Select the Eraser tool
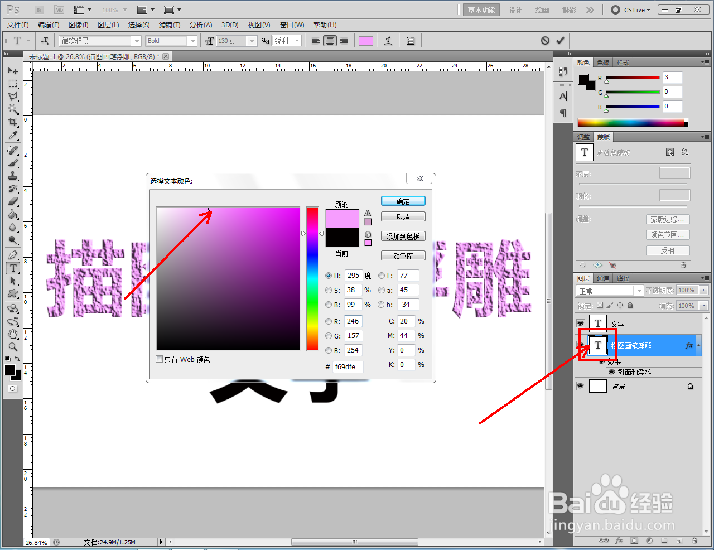Viewport: 714px width, 550px height. point(13,202)
